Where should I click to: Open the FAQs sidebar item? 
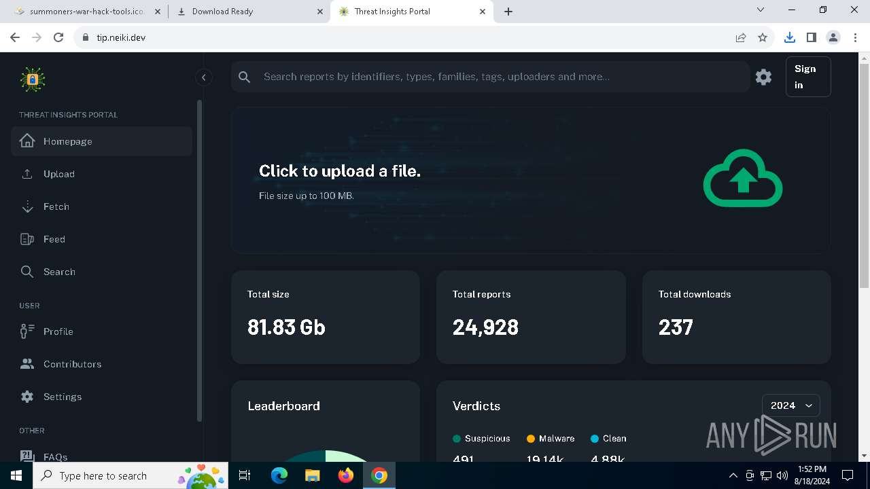[x=102, y=456]
